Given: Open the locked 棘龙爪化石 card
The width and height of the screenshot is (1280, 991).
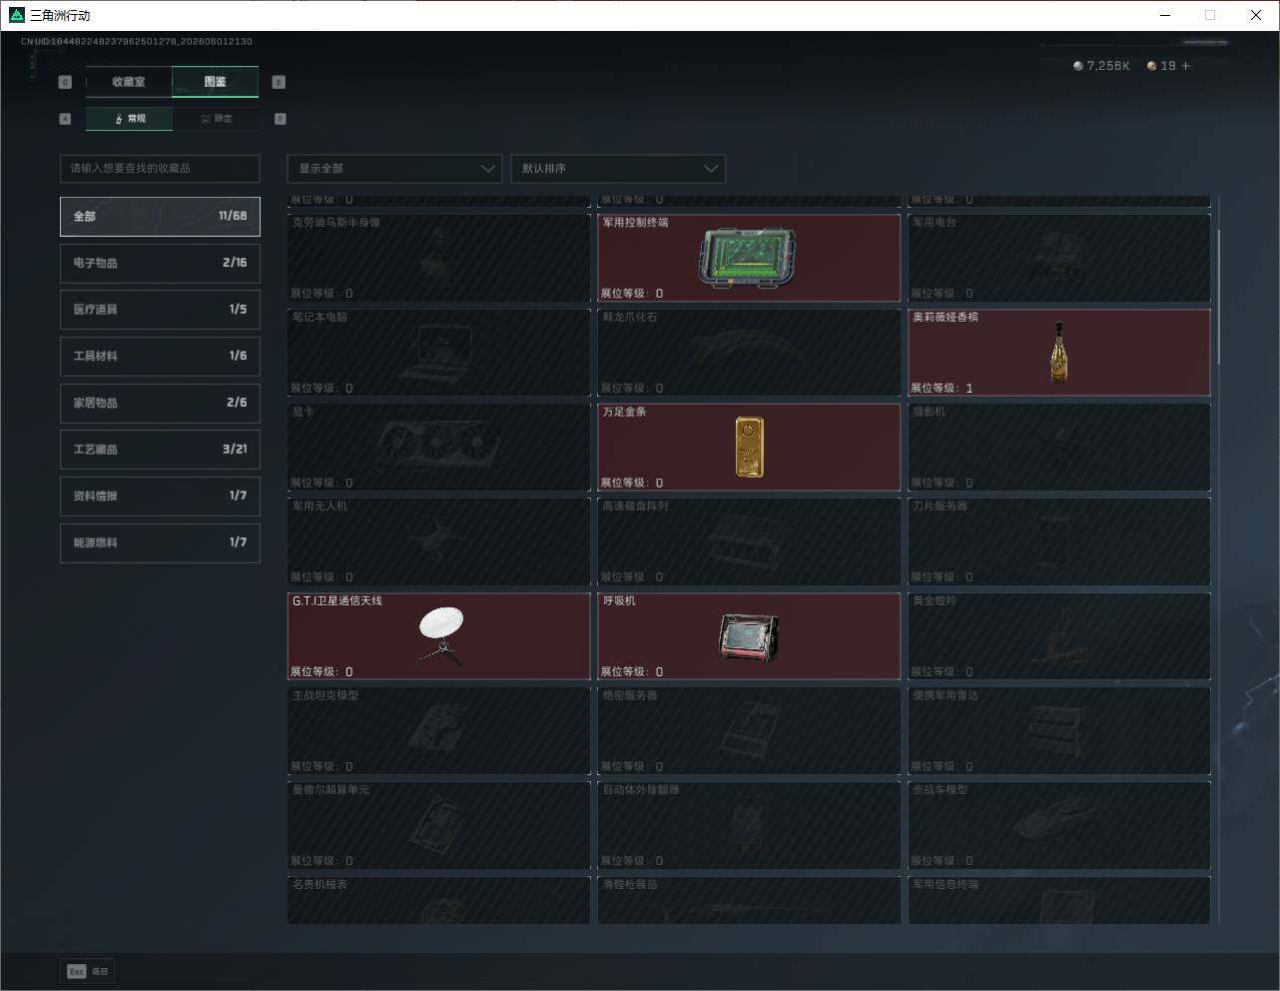Looking at the screenshot, I should pyautogui.click(x=749, y=352).
